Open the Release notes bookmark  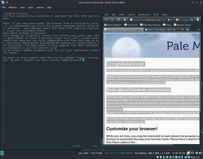point(182,25)
